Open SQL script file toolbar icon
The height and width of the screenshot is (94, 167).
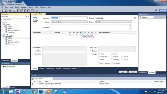coord(6,10)
